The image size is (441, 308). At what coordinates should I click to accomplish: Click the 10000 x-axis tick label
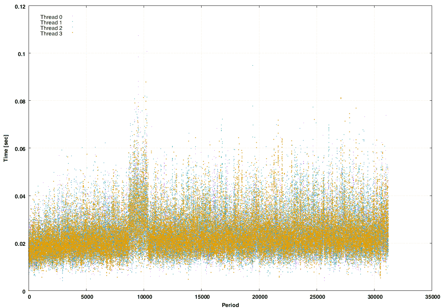click(144, 297)
